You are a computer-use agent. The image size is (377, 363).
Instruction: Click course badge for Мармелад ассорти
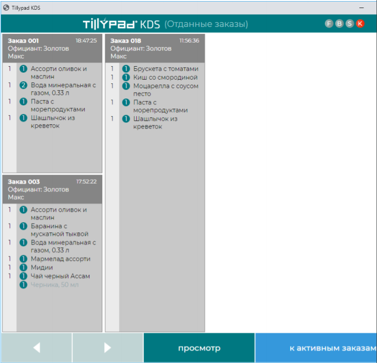23,259
